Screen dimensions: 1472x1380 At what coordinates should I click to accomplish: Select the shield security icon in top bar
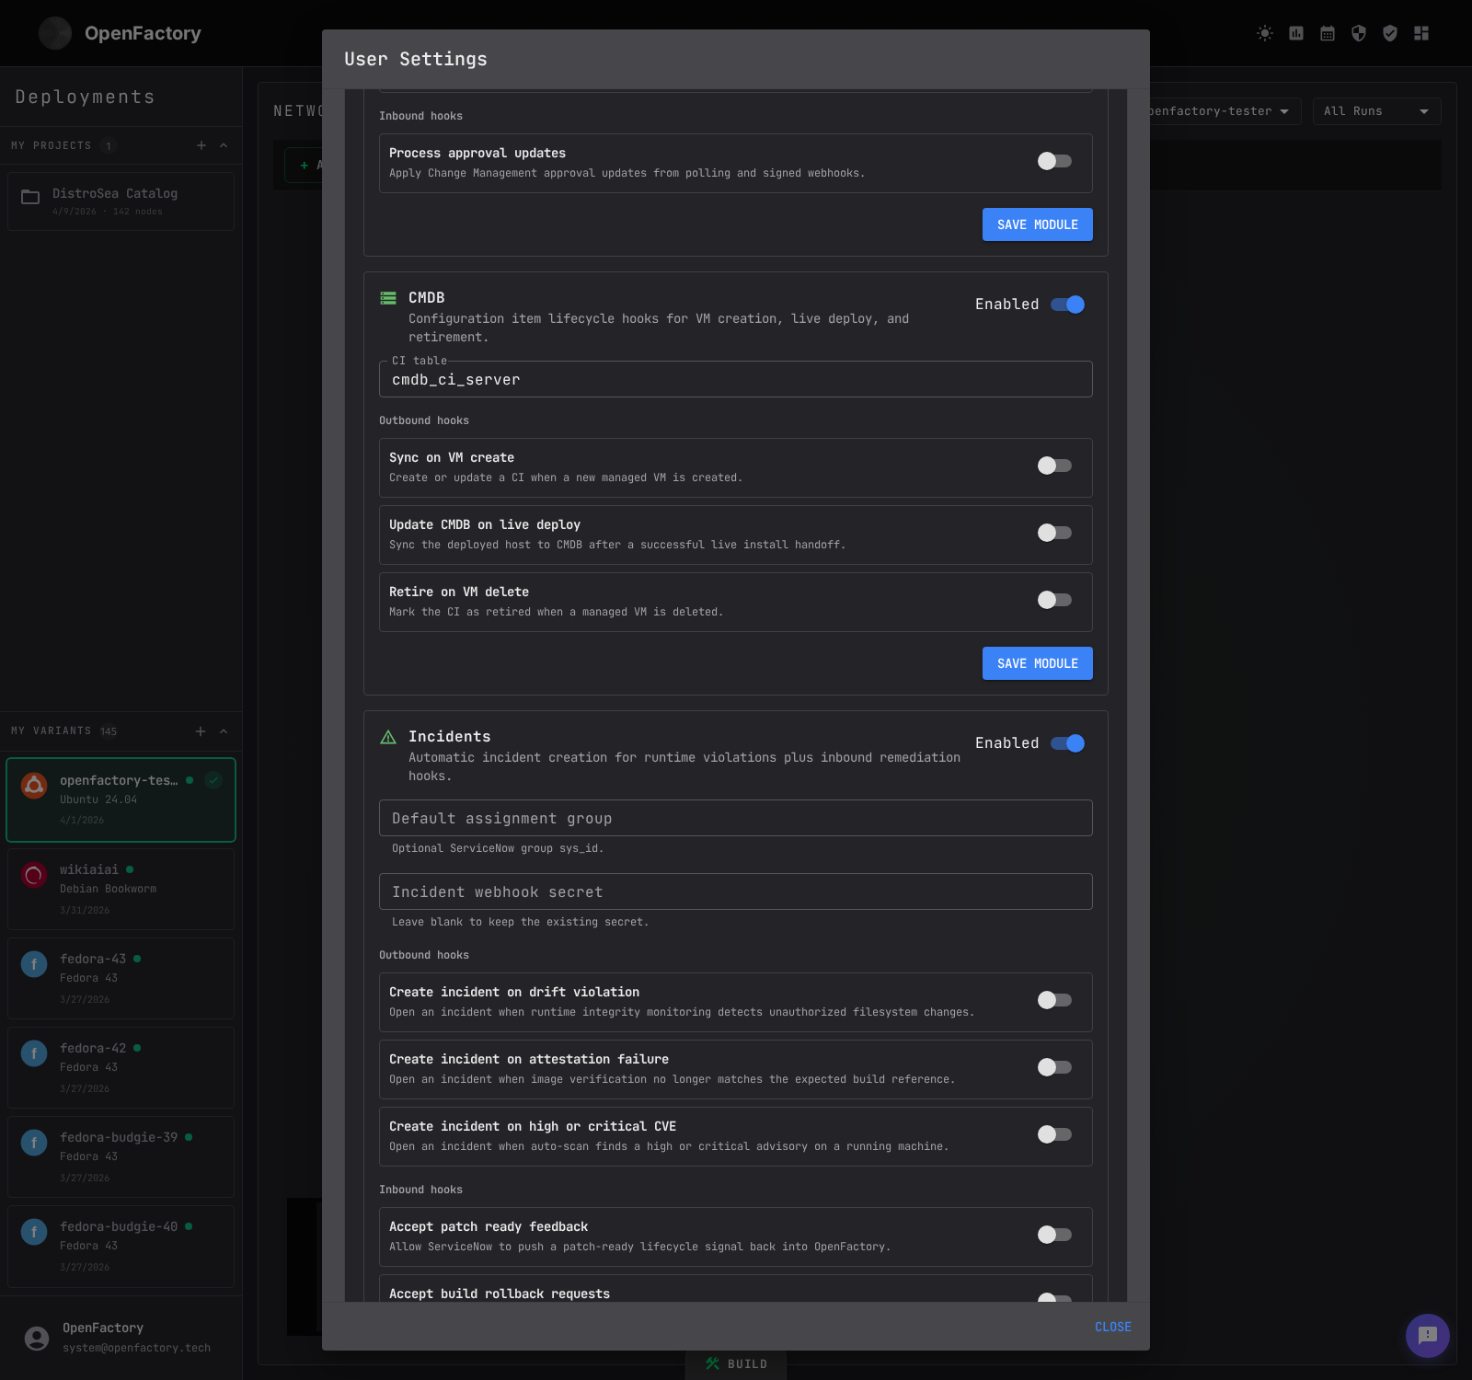pyautogui.click(x=1359, y=33)
